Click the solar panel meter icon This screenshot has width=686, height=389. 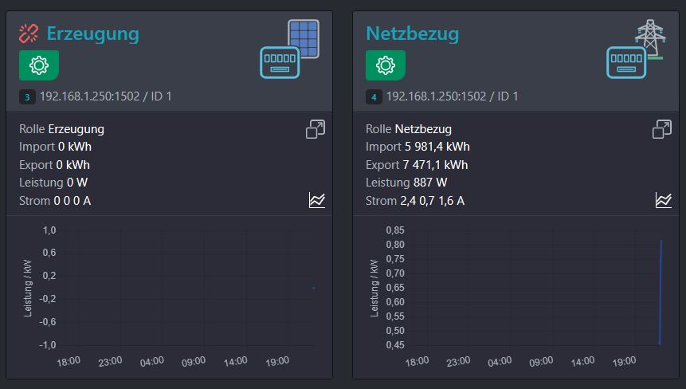click(290, 49)
